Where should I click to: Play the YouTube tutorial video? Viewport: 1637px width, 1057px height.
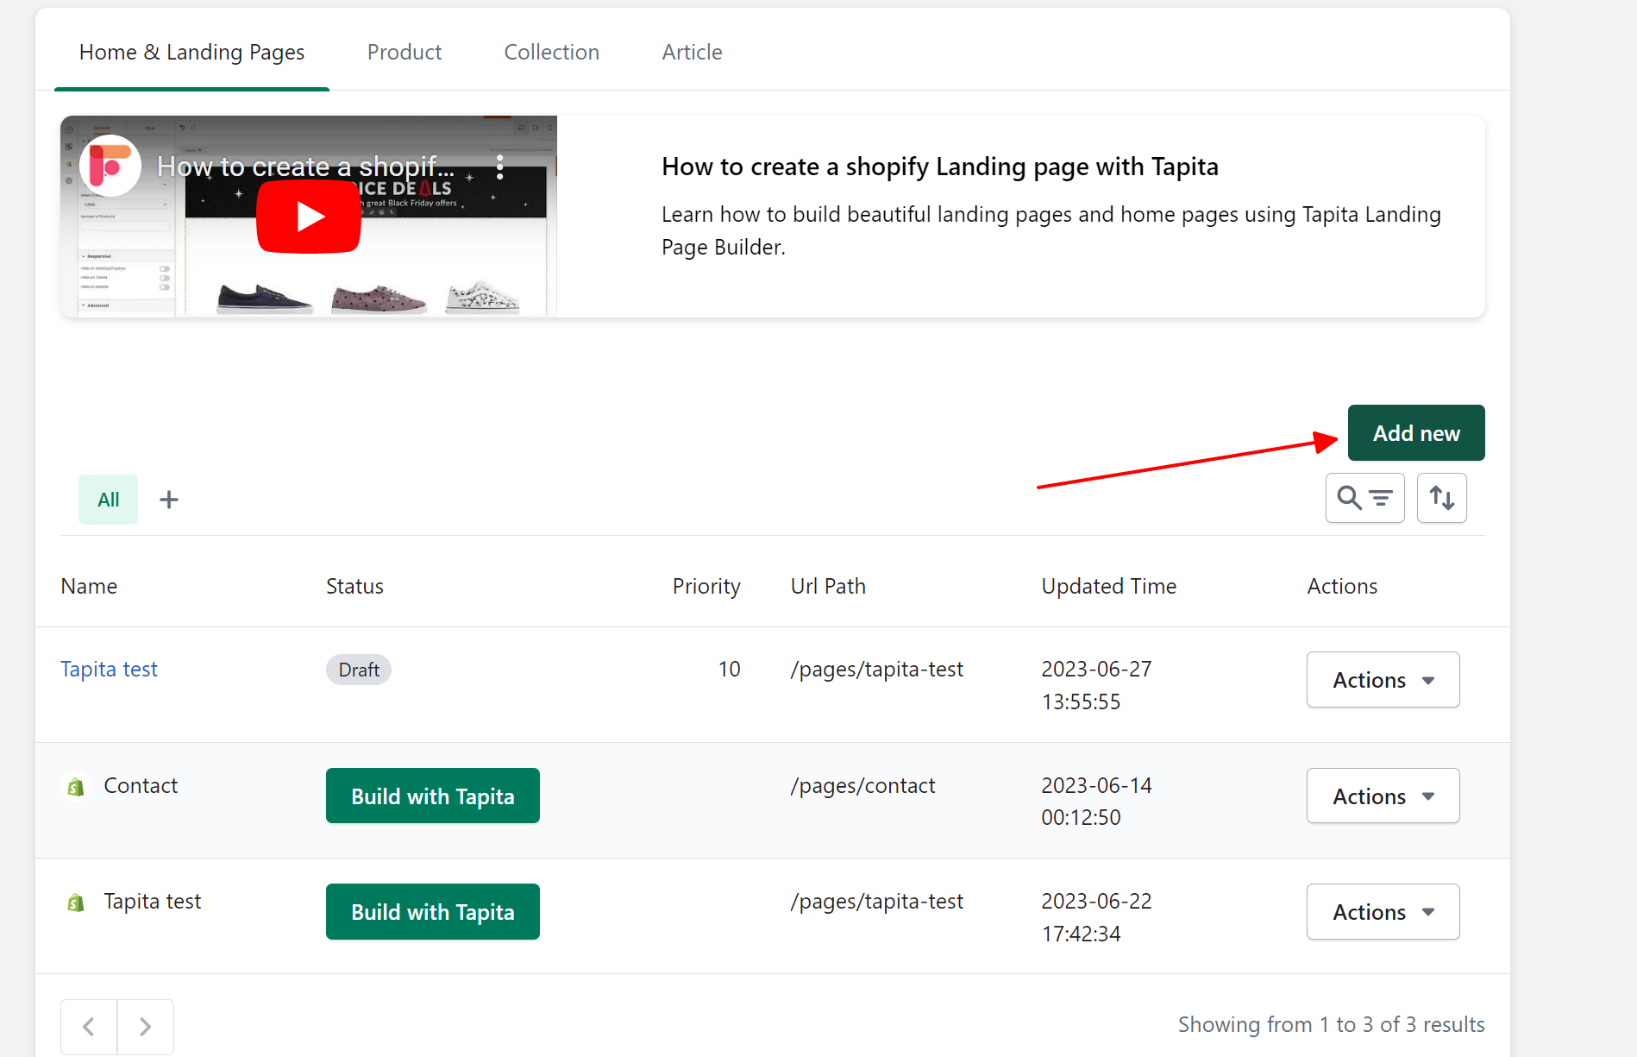(x=308, y=217)
